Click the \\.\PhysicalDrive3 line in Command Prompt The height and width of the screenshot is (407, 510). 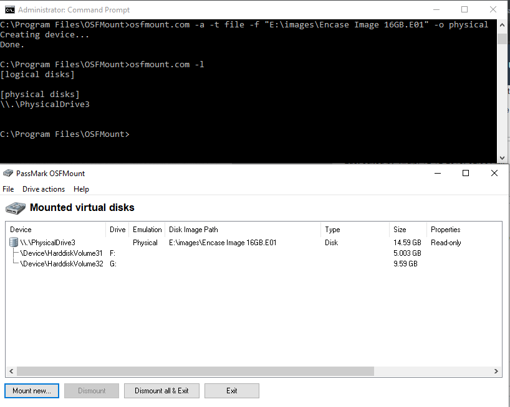[45, 104]
